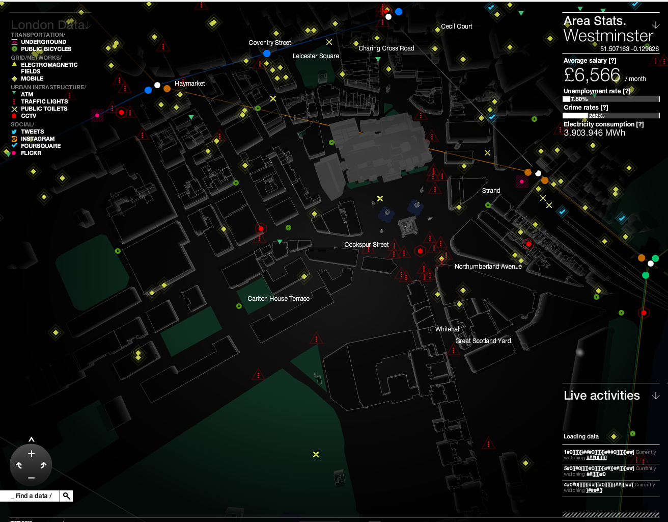Screen dimensions: 668x522
Task: Click the Find a data search field
Action: 31,496
